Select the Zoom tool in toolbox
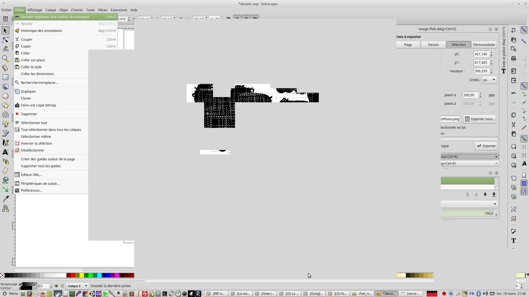 tap(5, 59)
